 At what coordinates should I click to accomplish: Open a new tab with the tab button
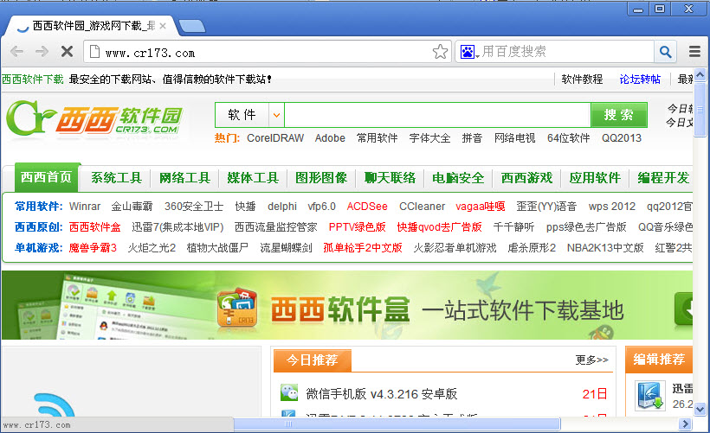click(x=192, y=27)
